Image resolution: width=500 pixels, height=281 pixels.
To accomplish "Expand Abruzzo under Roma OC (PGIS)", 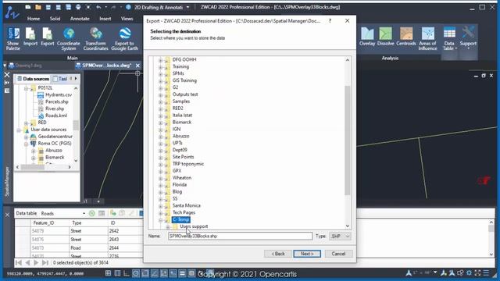I will (33, 151).
